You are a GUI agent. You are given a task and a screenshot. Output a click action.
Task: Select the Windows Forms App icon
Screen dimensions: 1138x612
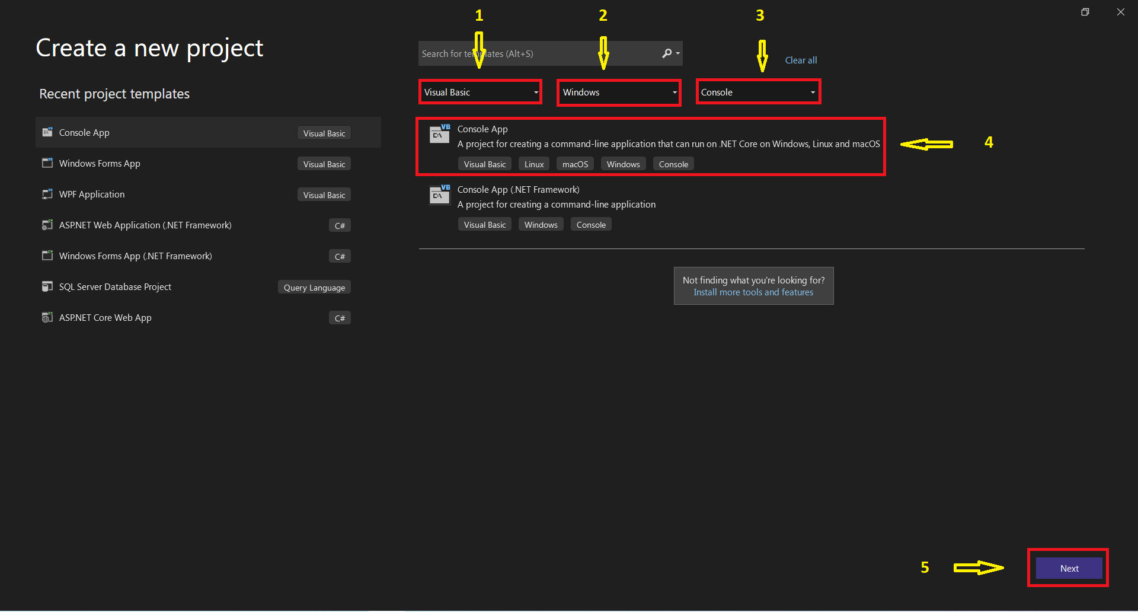[x=47, y=163]
